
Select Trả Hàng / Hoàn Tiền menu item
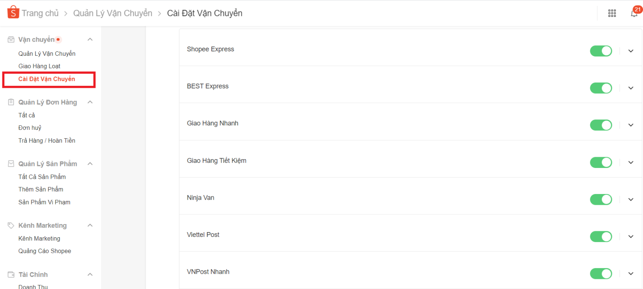47,141
